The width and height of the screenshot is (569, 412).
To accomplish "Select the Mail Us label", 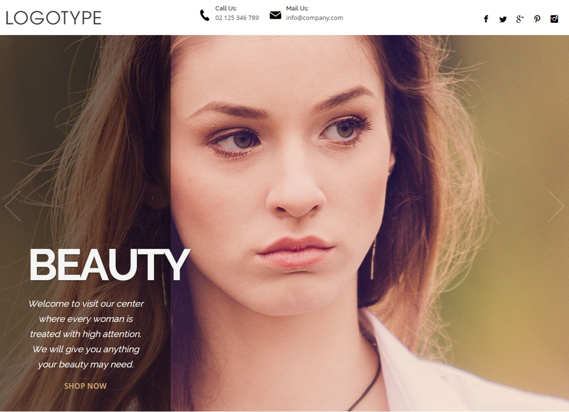I will (297, 8).
